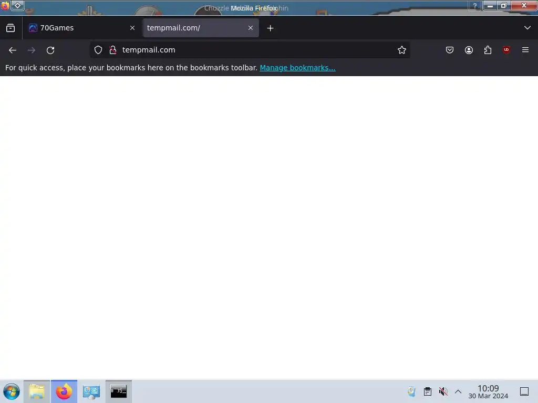Open the Start menu button
Screen dimensions: 538x403
pyautogui.click(x=11, y=391)
